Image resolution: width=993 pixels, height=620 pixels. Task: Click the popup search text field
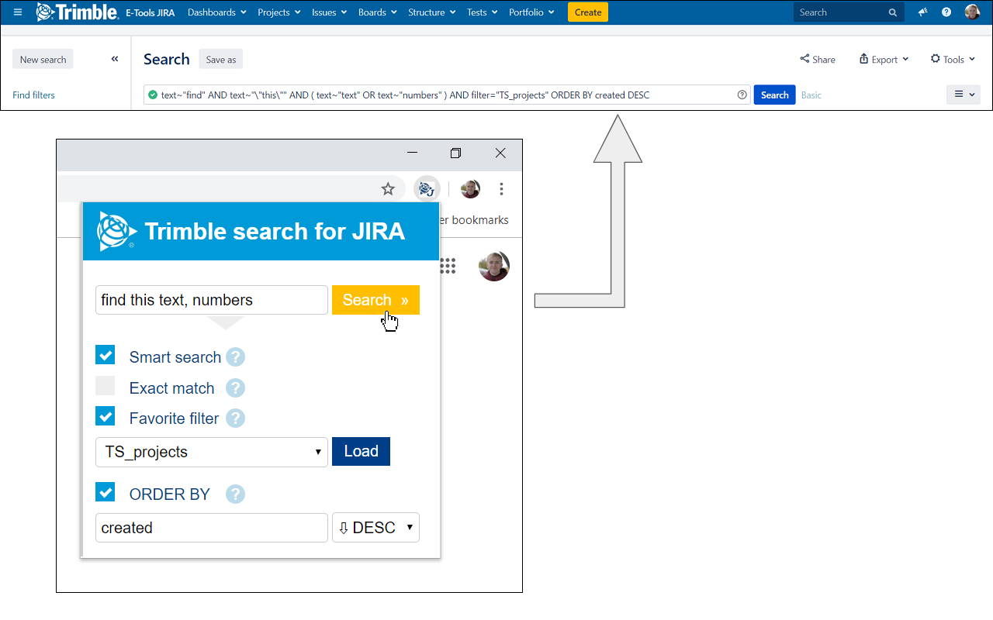coord(212,300)
